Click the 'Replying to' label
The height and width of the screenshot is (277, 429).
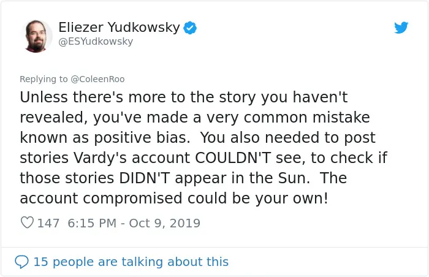(44, 79)
